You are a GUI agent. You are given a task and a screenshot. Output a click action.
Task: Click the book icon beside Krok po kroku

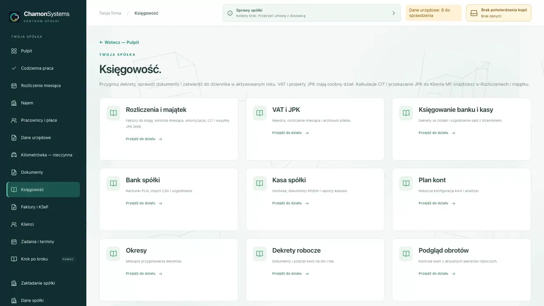14,259
